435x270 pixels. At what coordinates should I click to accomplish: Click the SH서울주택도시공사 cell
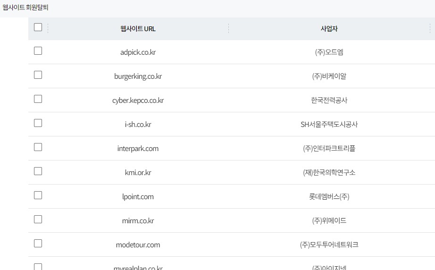[329, 124]
